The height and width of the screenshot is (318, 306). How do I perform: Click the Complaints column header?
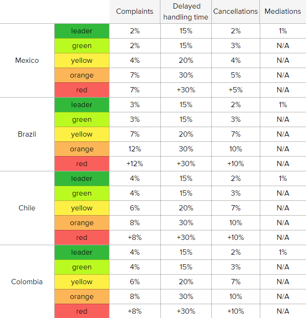click(x=135, y=11)
